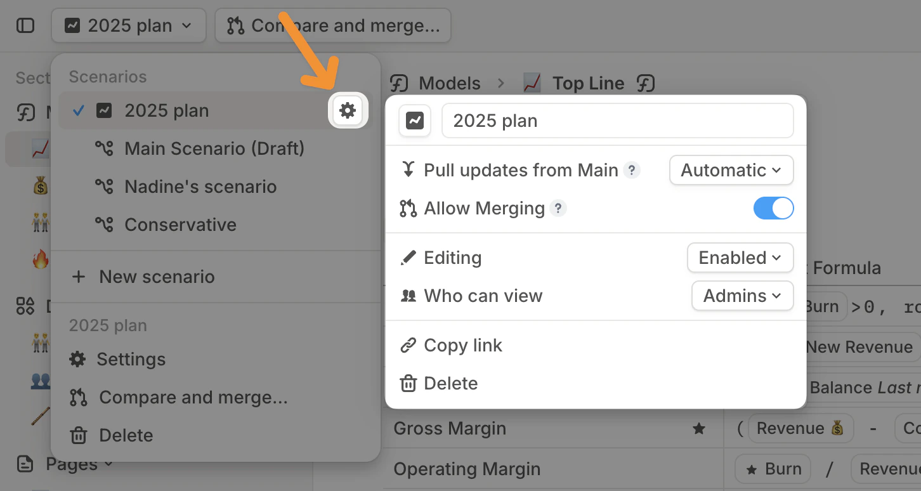Click help icon next to Pull updates from Main

click(x=631, y=170)
